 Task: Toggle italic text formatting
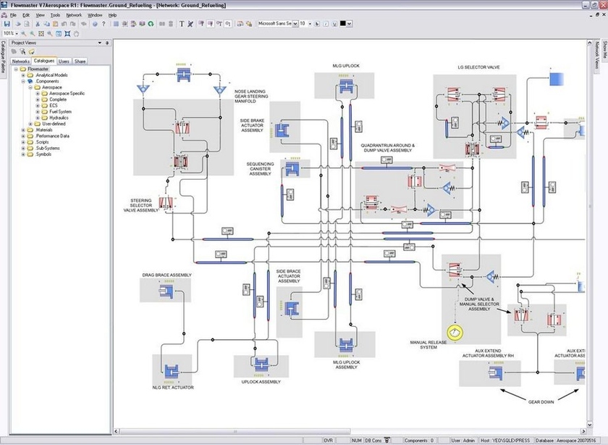pyautogui.click(x=327, y=24)
